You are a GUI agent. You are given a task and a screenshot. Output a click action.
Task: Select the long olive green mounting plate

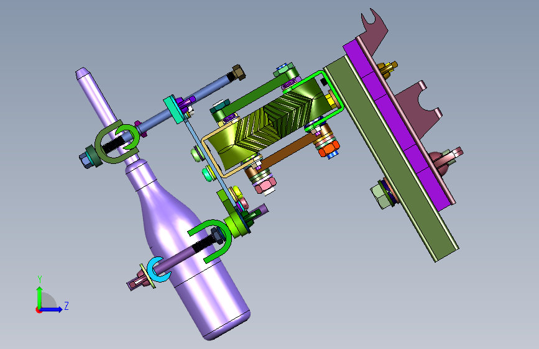[391, 158]
